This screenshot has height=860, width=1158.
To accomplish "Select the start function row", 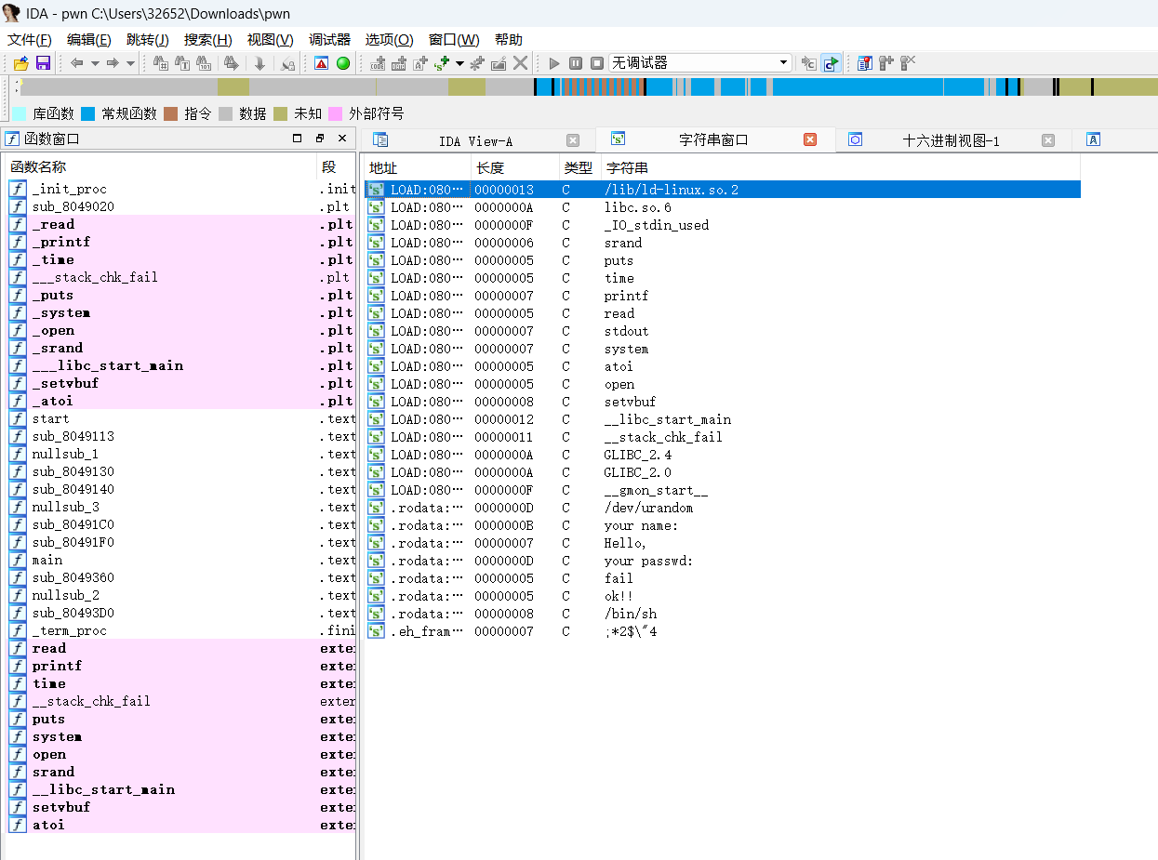I will pos(181,418).
